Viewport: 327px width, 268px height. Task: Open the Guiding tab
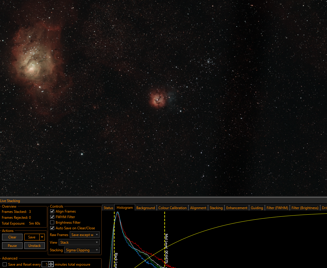coord(257,208)
